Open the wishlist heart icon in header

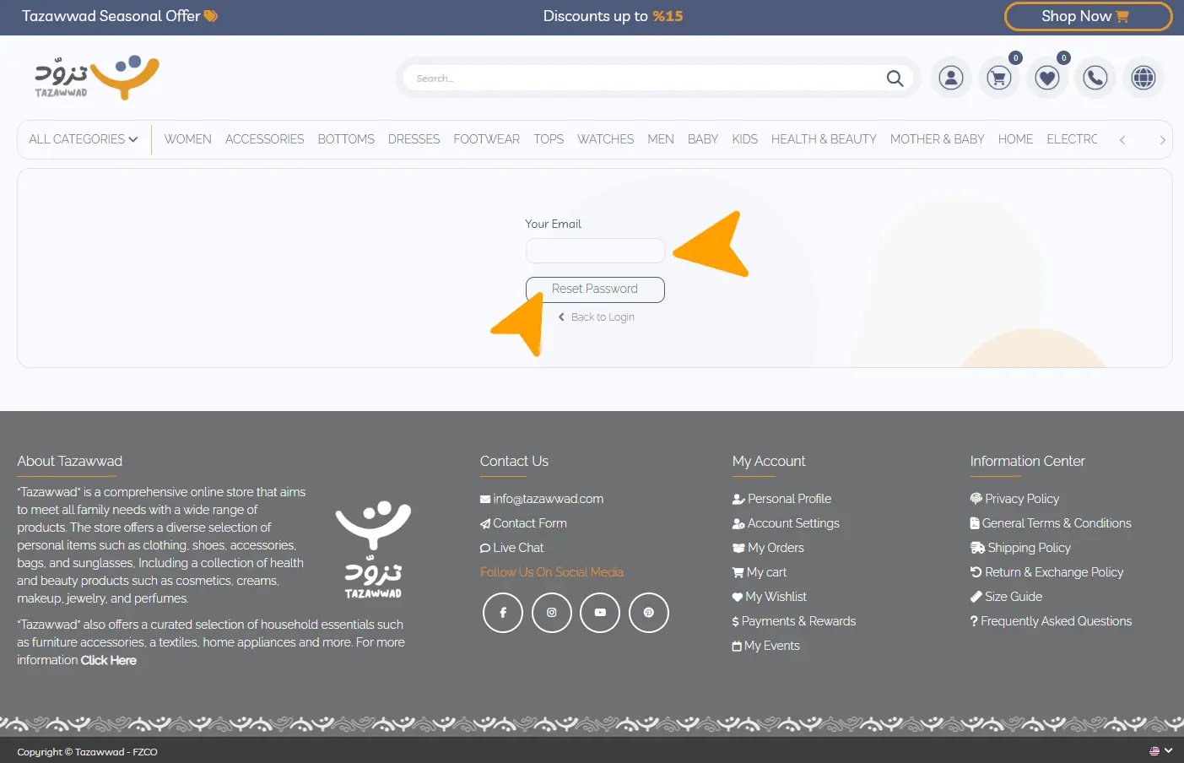(x=1047, y=78)
